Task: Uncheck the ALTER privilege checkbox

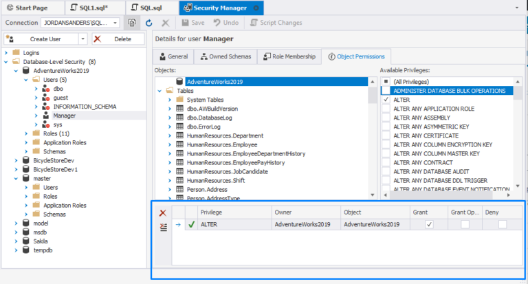Action: 386,100
